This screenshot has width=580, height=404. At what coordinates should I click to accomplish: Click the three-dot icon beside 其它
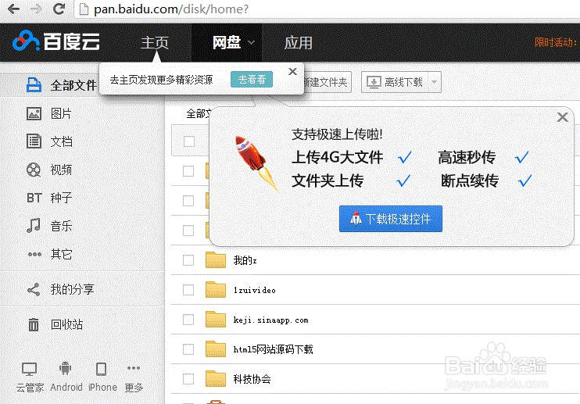coord(34,254)
